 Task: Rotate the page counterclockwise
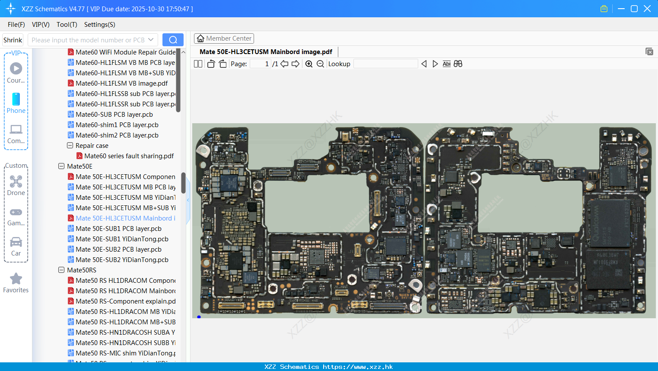[x=211, y=64]
